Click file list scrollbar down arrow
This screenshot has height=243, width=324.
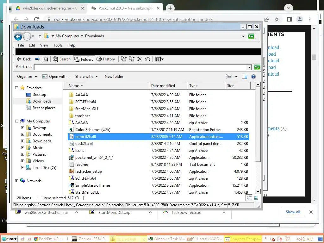(x=258, y=191)
